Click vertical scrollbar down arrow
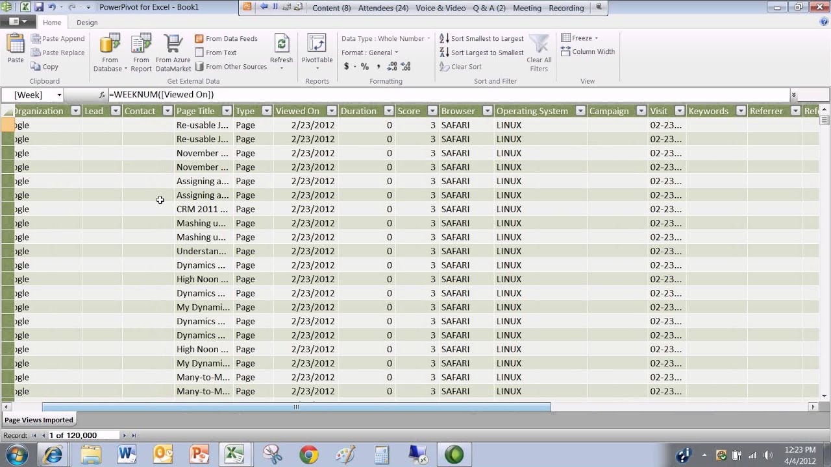Viewport: 831px width, 467px height. 825,396
